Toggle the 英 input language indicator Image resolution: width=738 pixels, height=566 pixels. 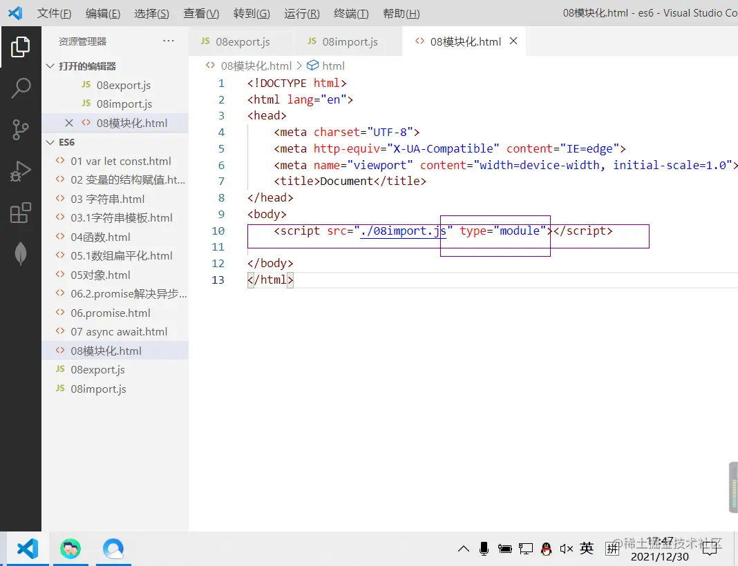[587, 548]
